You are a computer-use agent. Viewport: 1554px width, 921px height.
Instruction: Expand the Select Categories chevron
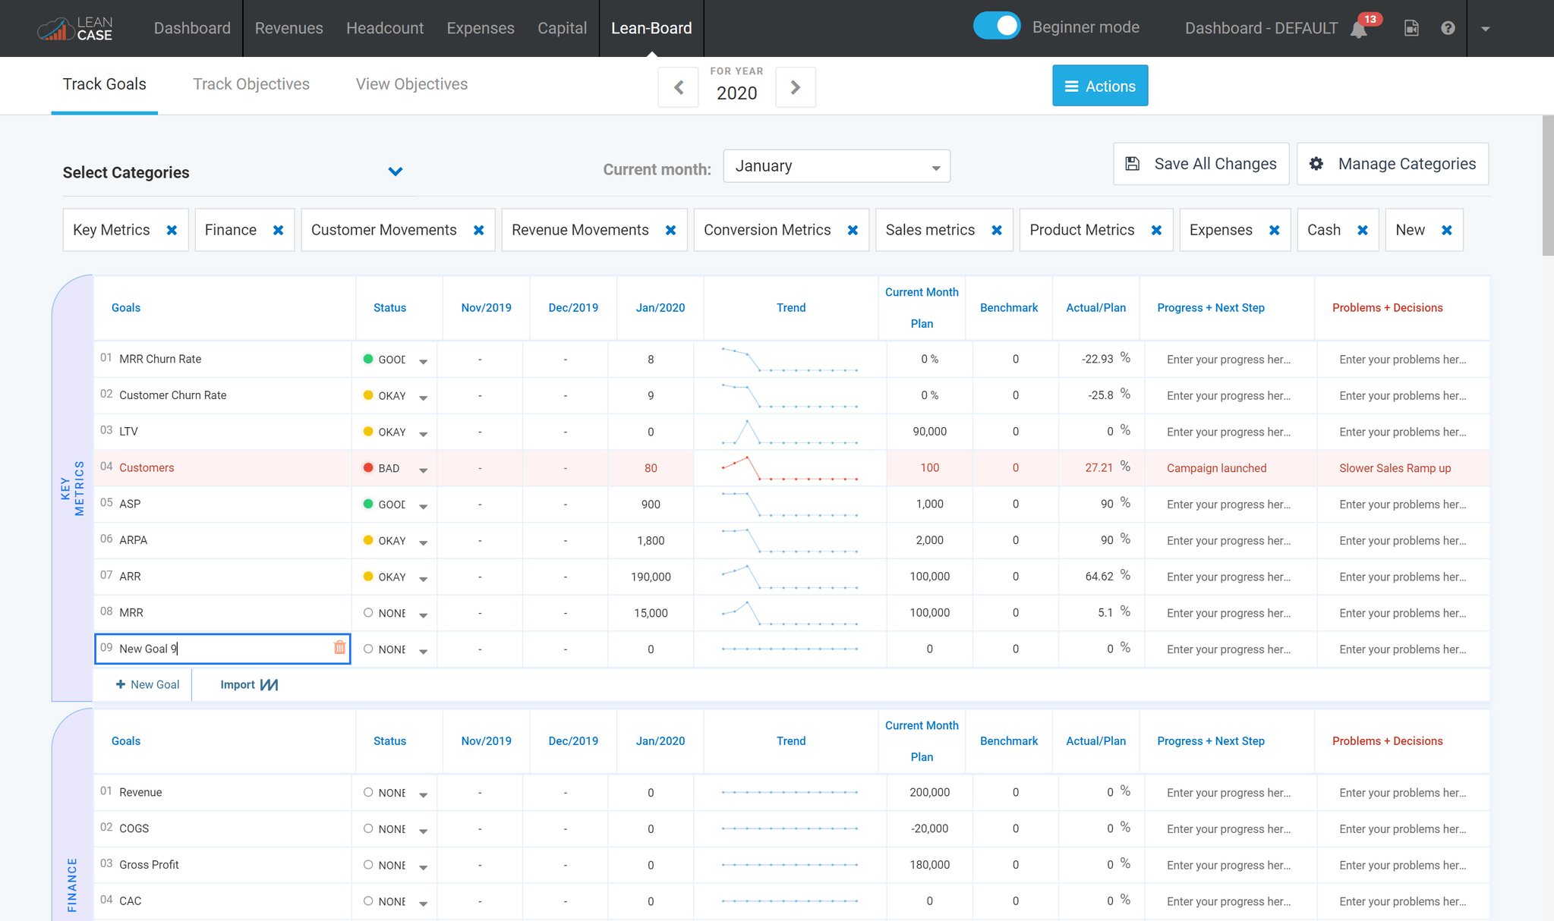tap(395, 172)
